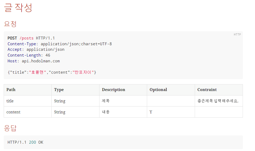
Task: Click the POST method keyword
Action: [12, 38]
